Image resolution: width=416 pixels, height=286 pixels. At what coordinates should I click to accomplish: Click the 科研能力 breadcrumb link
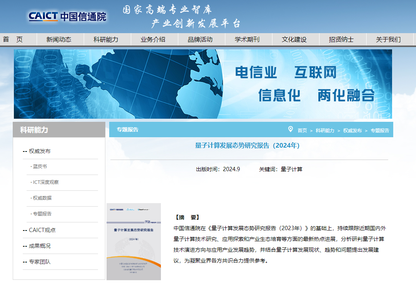(x=325, y=130)
